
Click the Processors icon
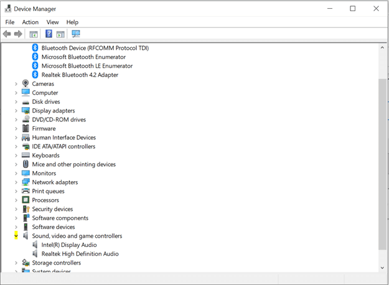tap(26, 200)
